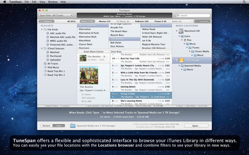Click the Spanned Media destination folder icon

coord(73,126)
